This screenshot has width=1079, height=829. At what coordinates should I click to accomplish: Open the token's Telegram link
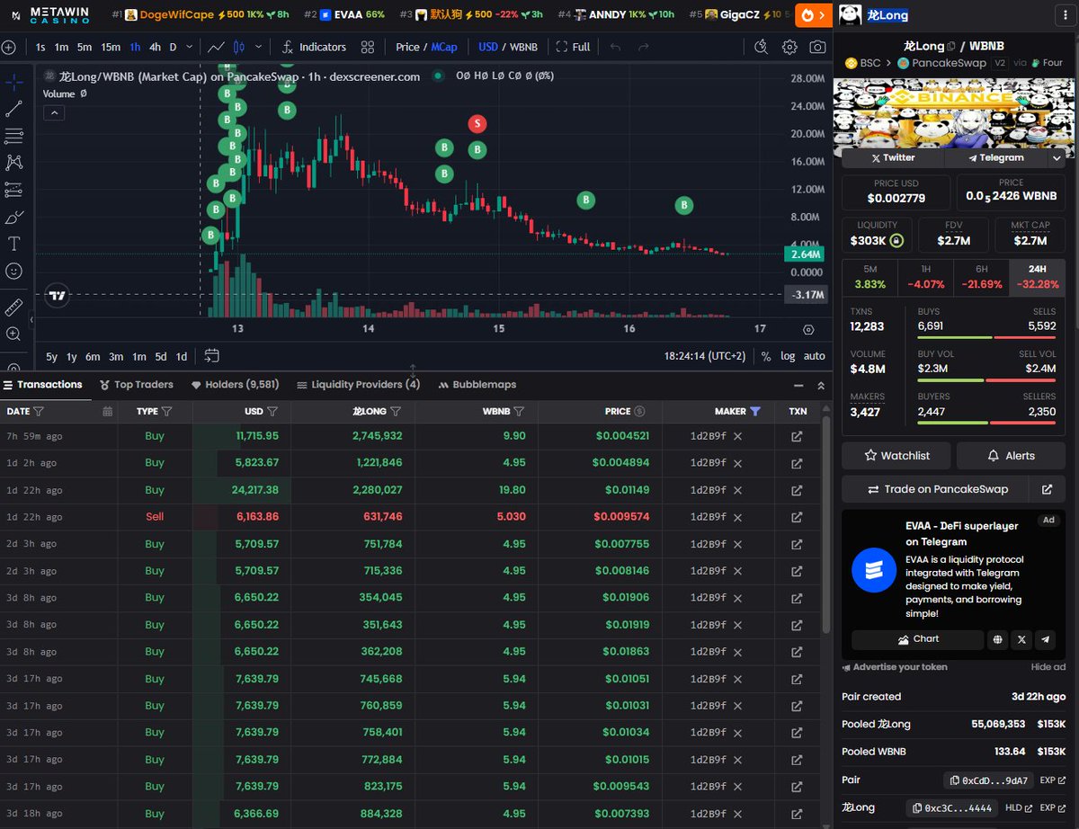tap(996, 157)
